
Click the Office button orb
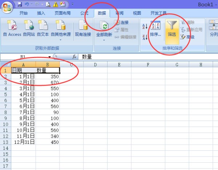point(7,7)
